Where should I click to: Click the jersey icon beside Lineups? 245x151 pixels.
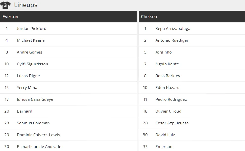[x=5, y=5]
